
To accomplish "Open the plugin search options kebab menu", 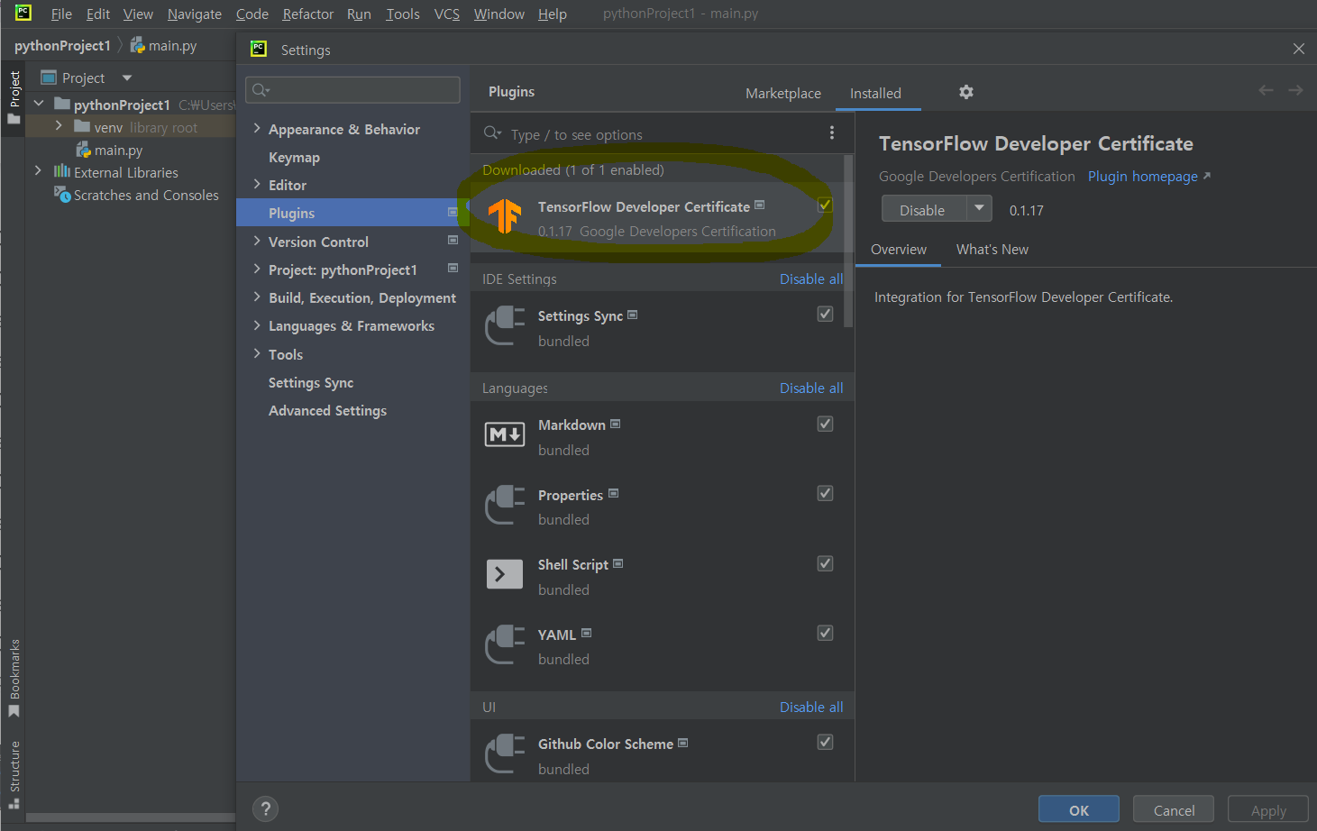I will coord(831,133).
